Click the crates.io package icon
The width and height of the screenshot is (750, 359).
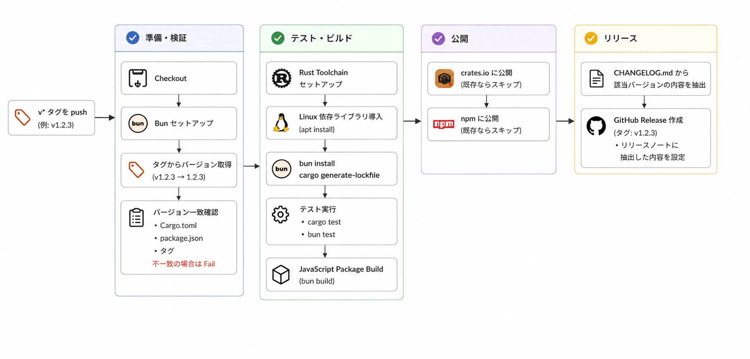(444, 79)
